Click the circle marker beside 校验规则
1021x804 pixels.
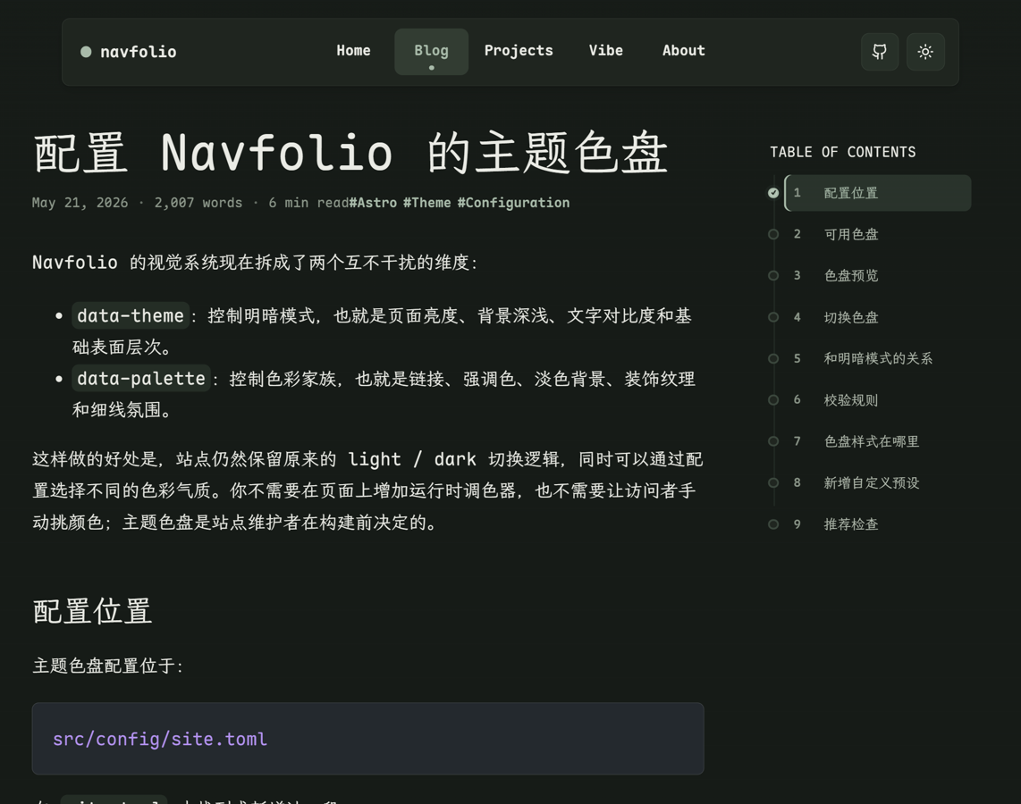click(773, 400)
